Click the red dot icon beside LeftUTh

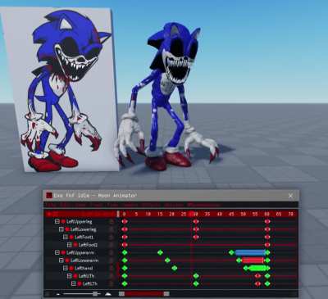pyautogui.click(x=75, y=276)
